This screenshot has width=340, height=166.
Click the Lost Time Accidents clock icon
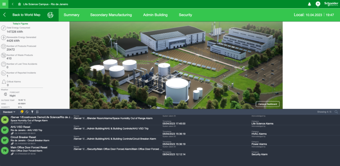3,64
